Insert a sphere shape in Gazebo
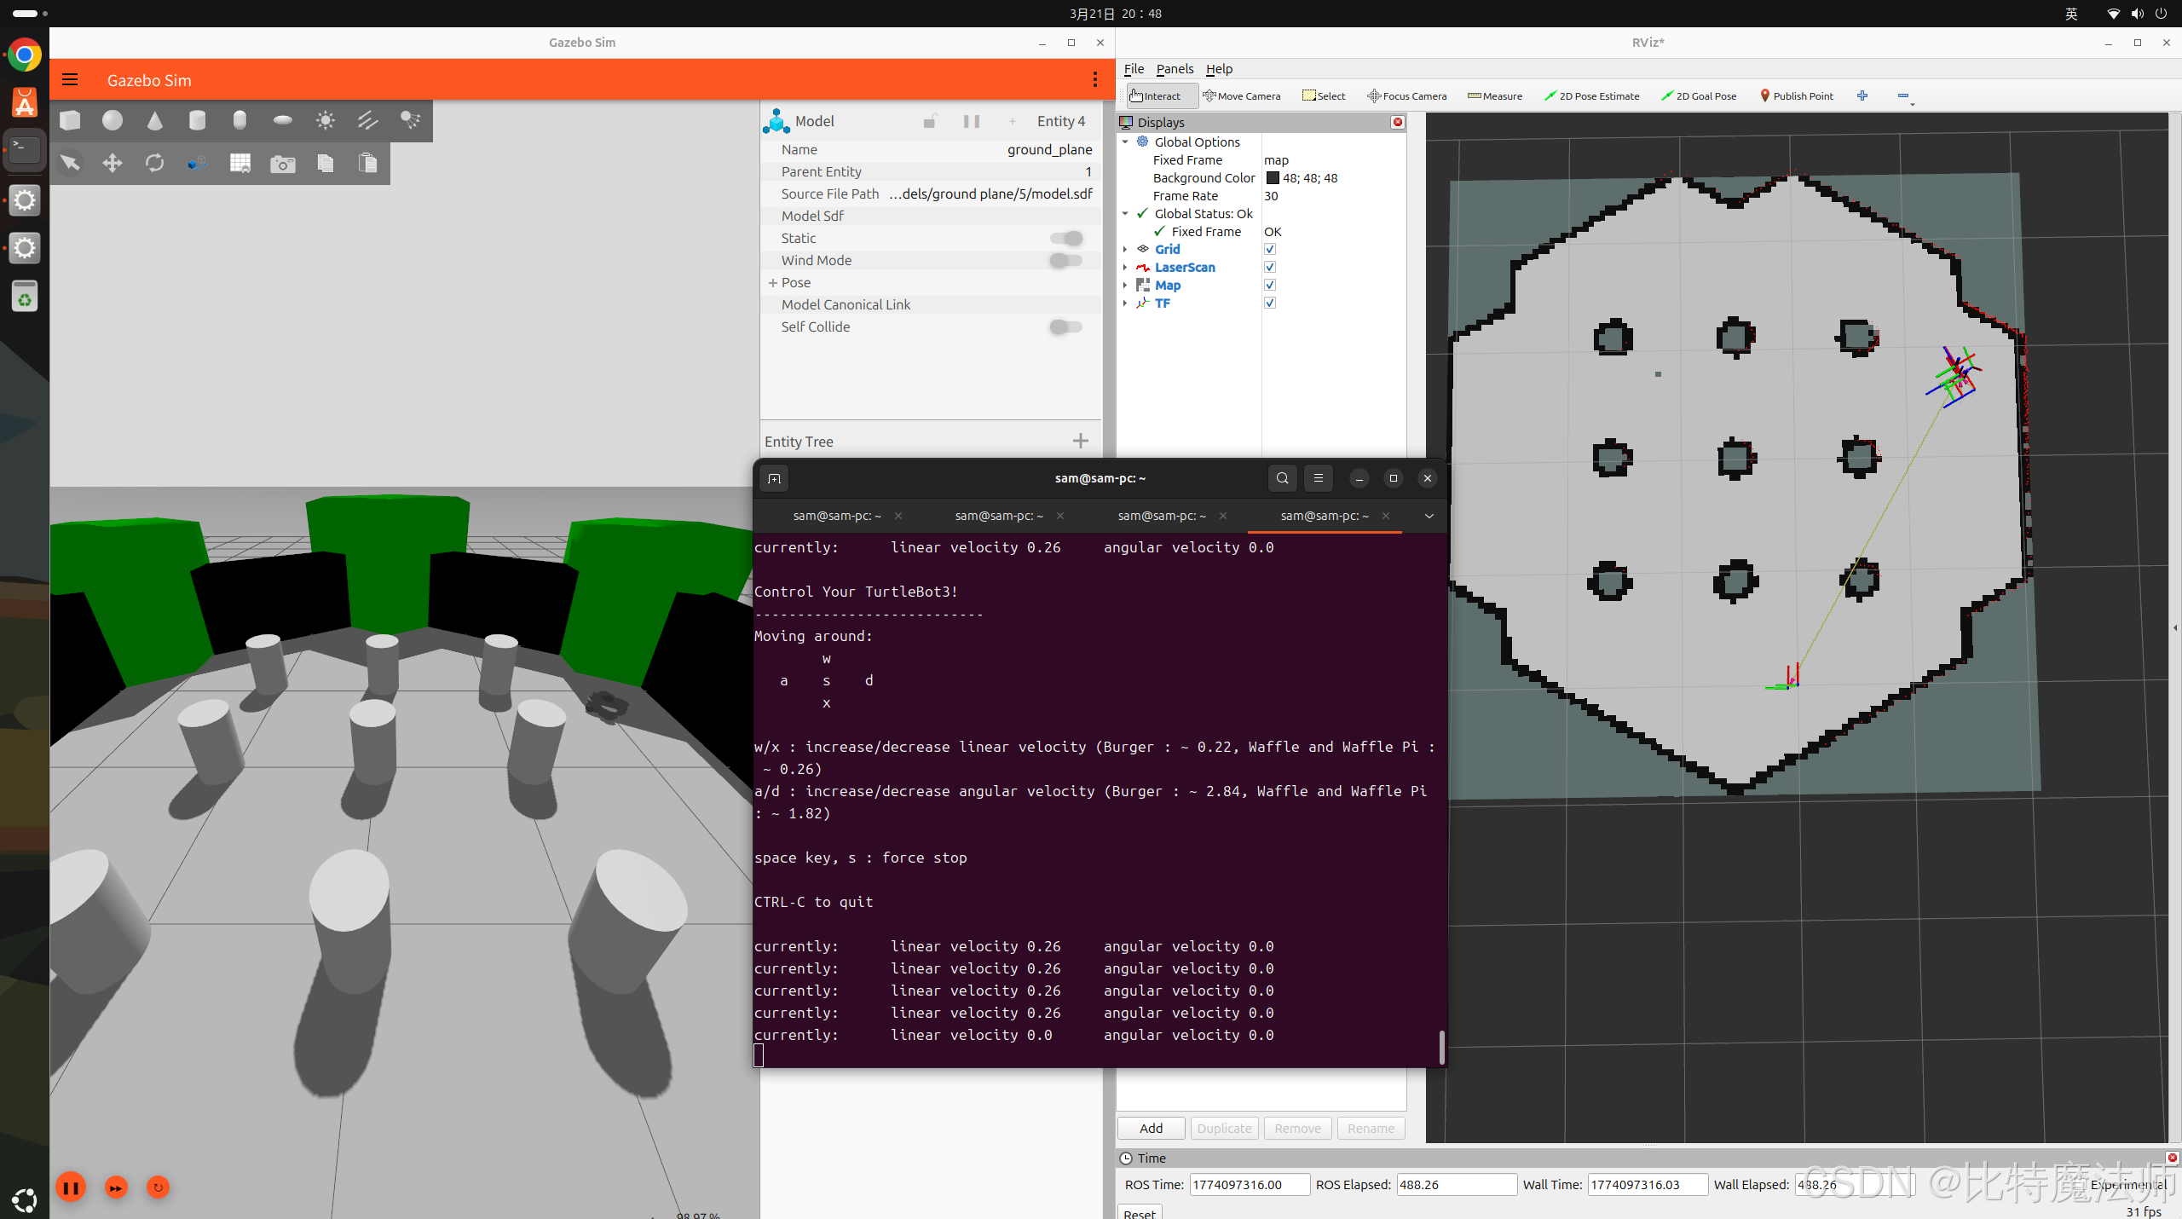Image resolution: width=2182 pixels, height=1219 pixels. coord(113,120)
